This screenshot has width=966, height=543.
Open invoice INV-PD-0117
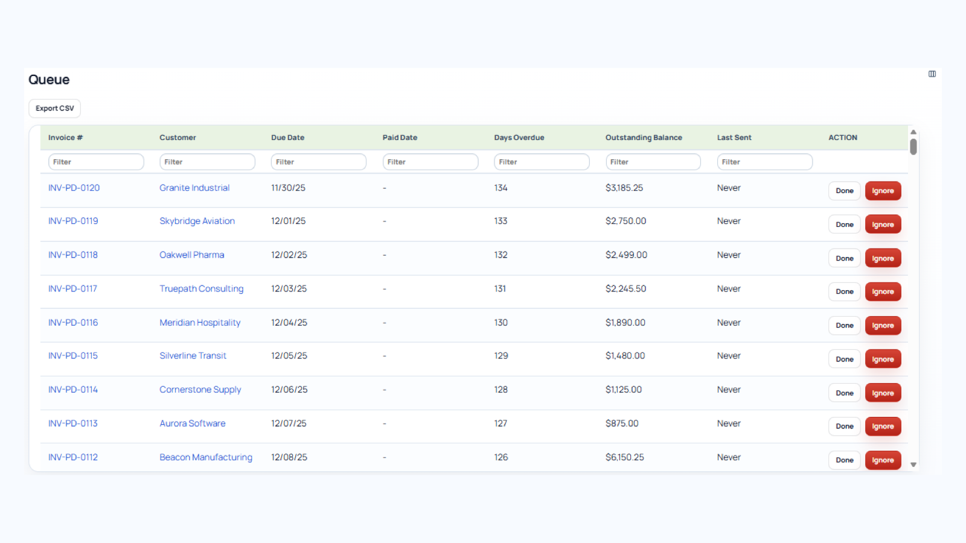[x=72, y=288]
